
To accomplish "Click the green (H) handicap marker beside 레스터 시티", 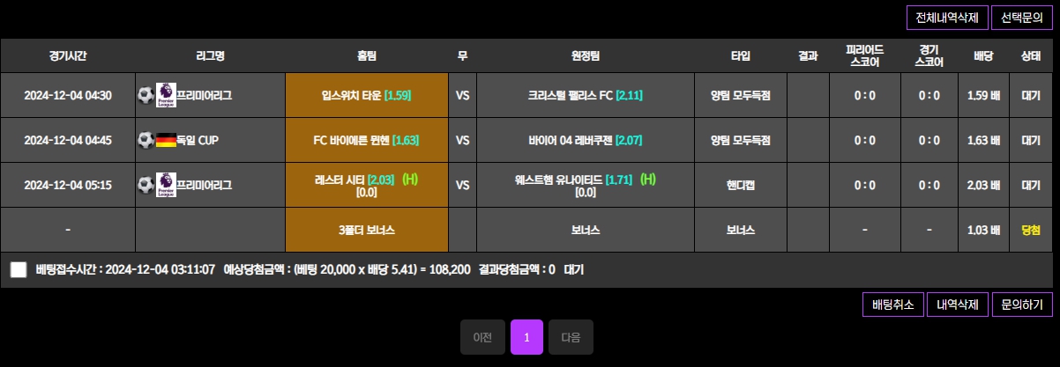I will click(410, 180).
